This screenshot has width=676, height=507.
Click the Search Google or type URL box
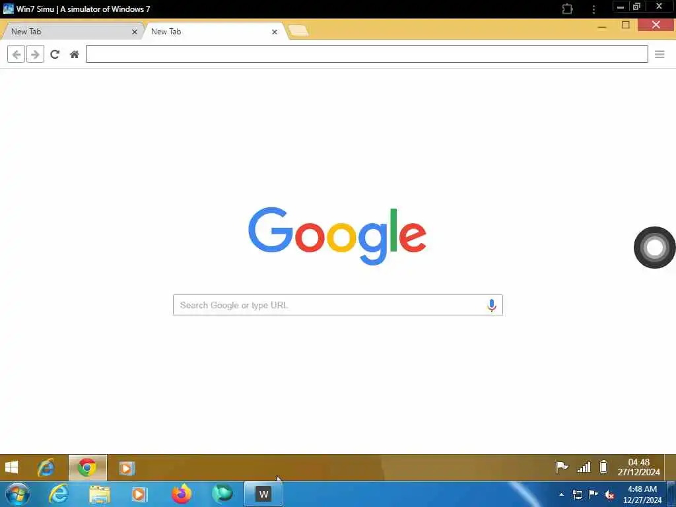[x=337, y=305]
